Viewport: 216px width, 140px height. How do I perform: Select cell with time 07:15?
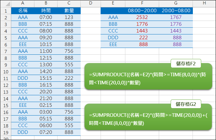tap(46, 24)
